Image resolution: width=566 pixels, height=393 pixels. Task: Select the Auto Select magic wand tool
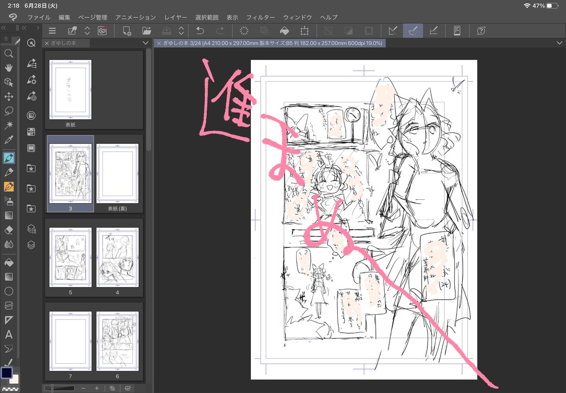point(8,125)
